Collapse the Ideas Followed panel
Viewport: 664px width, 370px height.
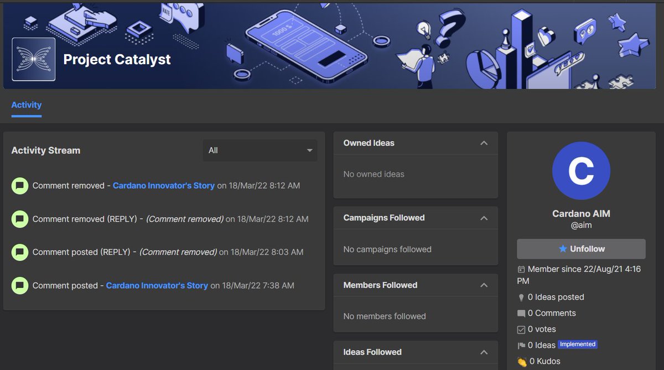[x=484, y=352]
